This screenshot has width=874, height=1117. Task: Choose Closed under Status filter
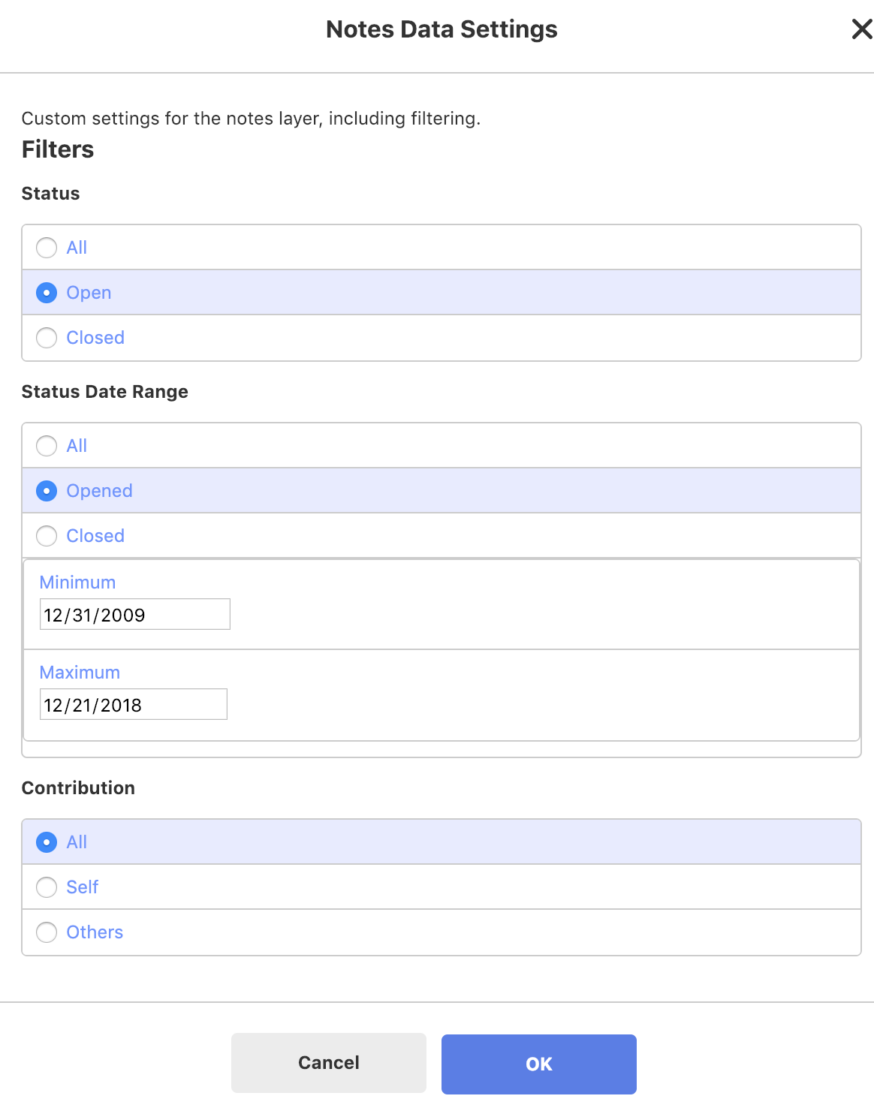pyautogui.click(x=47, y=338)
